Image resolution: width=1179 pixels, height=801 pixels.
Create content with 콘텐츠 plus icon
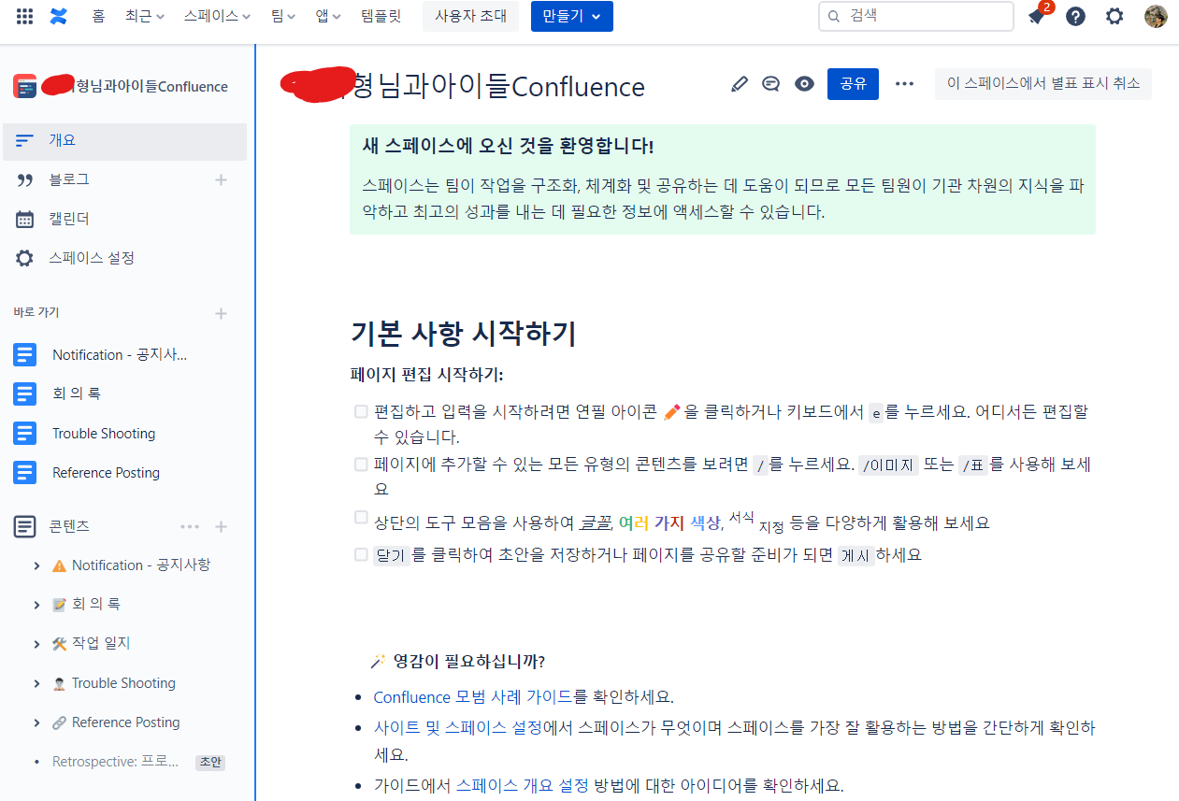(x=222, y=527)
